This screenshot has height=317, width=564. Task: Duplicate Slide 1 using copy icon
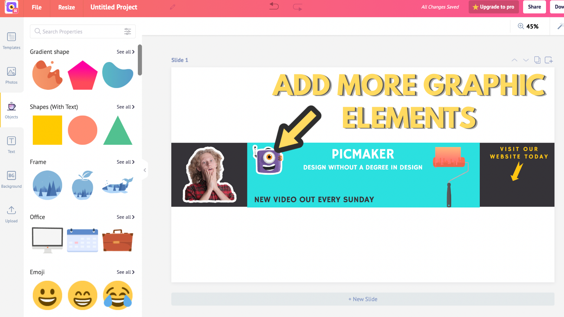(x=537, y=60)
